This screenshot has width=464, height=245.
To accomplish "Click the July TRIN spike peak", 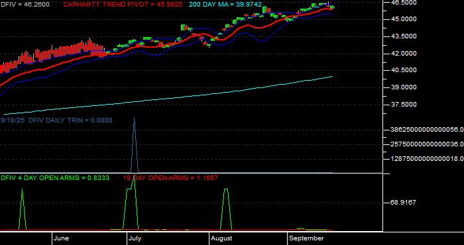I will click(134, 119).
